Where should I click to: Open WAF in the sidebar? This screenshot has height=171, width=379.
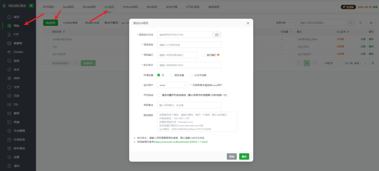pos(17,78)
